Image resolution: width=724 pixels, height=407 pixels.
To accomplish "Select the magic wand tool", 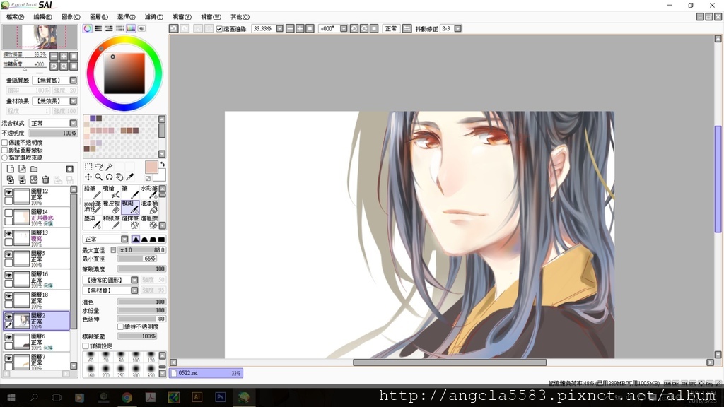I will (109, 167).
